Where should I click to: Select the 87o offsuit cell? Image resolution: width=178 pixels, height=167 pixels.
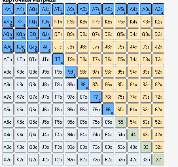(x=83, y=97)
